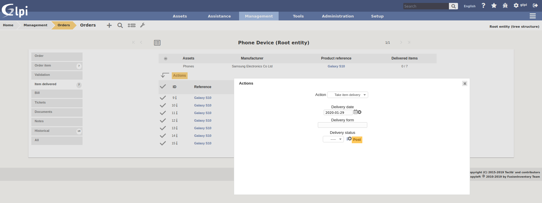Expand the Delivery status dropdown
542x203 pixels.
click(333, 139)
